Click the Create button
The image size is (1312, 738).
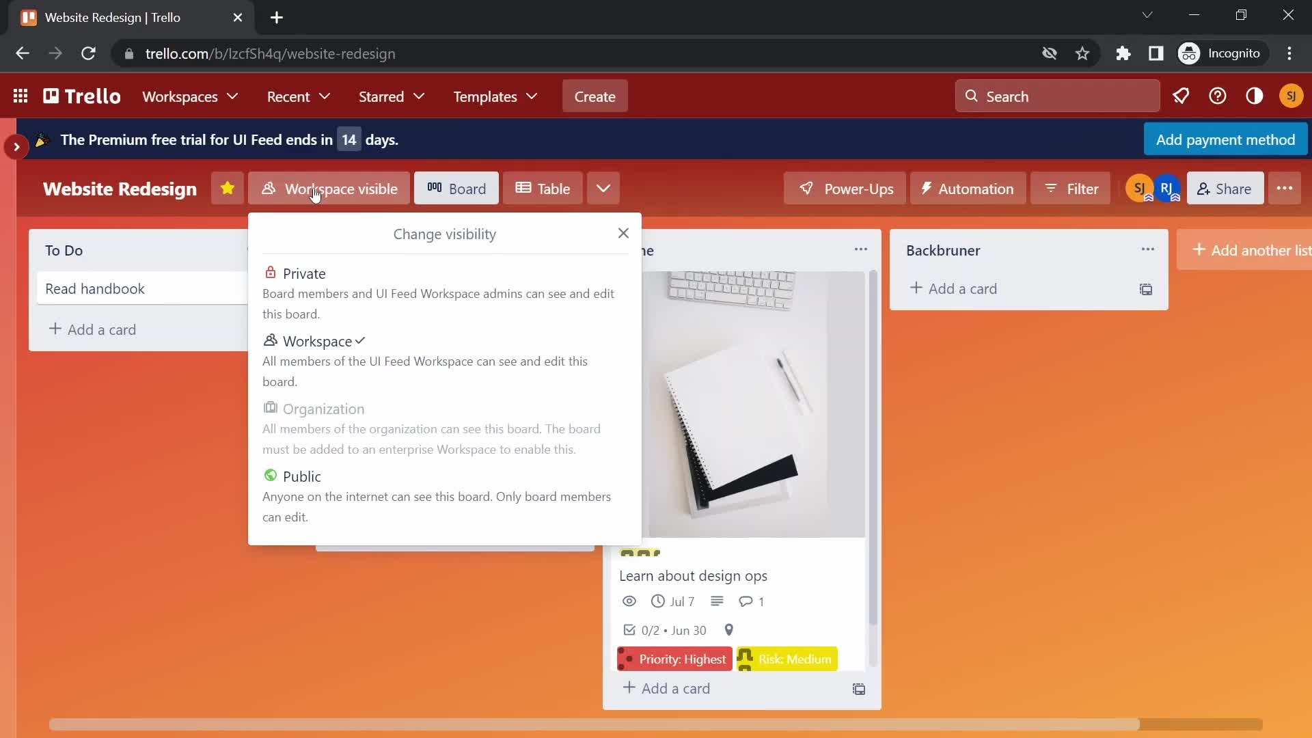(594, 96)
